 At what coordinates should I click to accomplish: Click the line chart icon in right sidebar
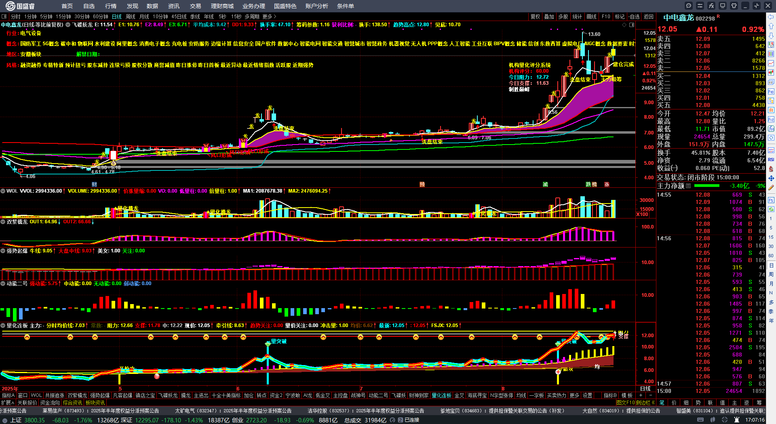[771, 63]
